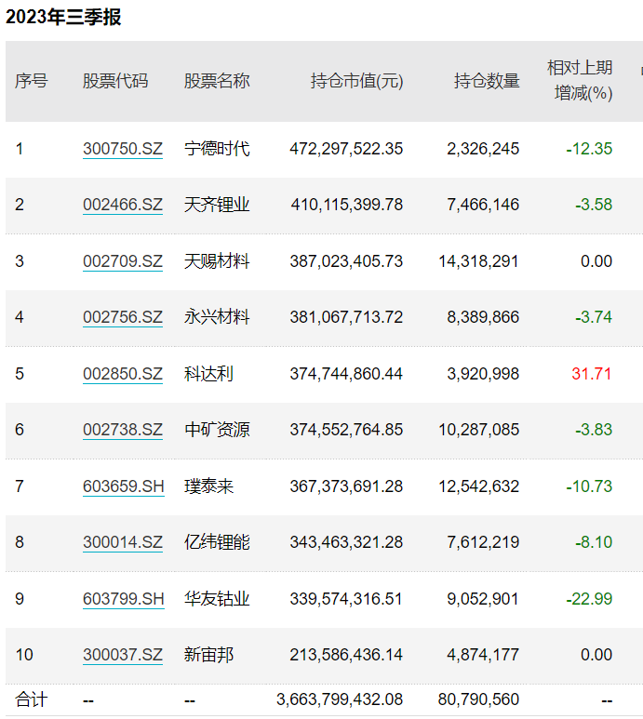Open stock code link 002756.SZ
The image size is (643, 719).
tap(123, 317)
